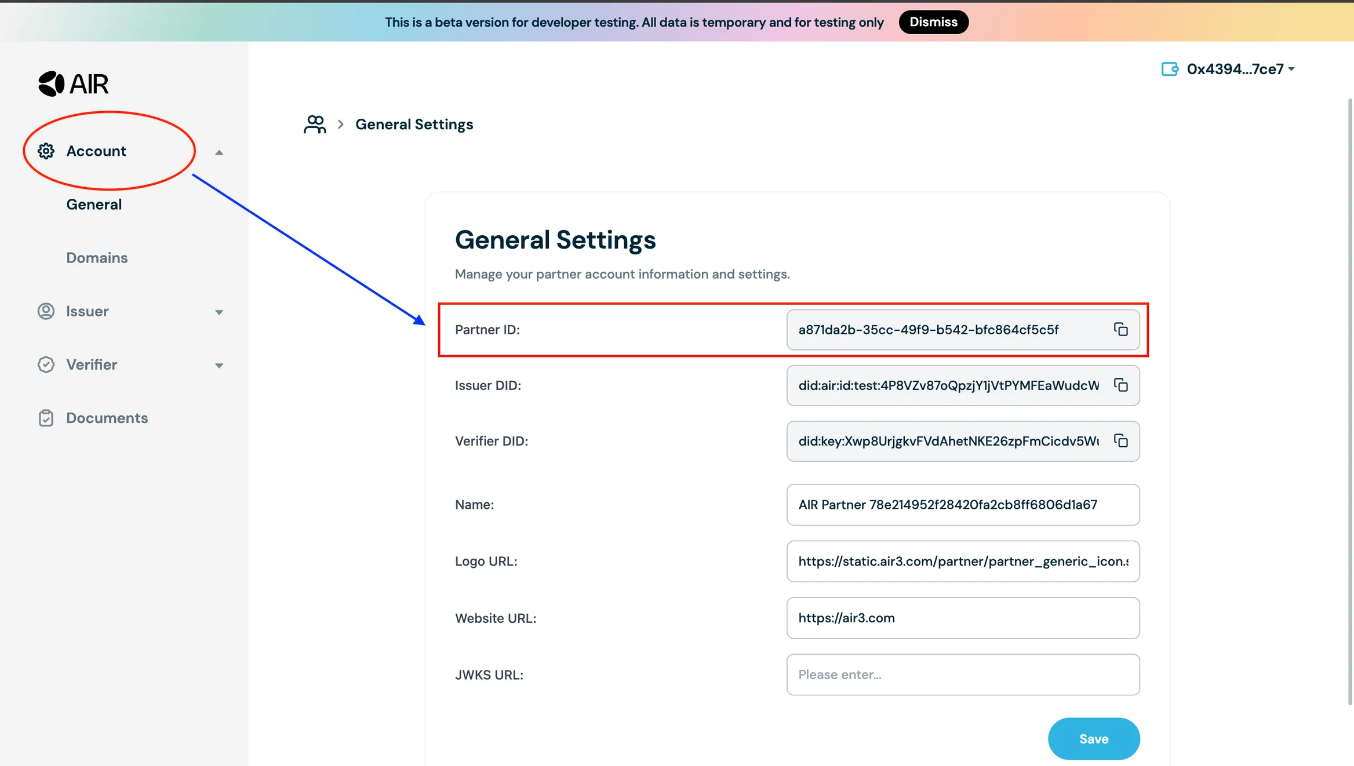Copy the Partner ID value

(1120, 330)
